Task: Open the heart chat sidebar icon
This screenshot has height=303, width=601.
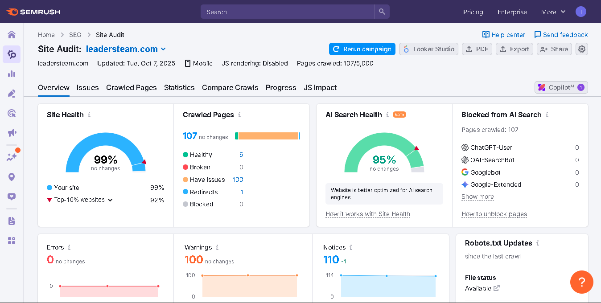Action: point(12,197)
